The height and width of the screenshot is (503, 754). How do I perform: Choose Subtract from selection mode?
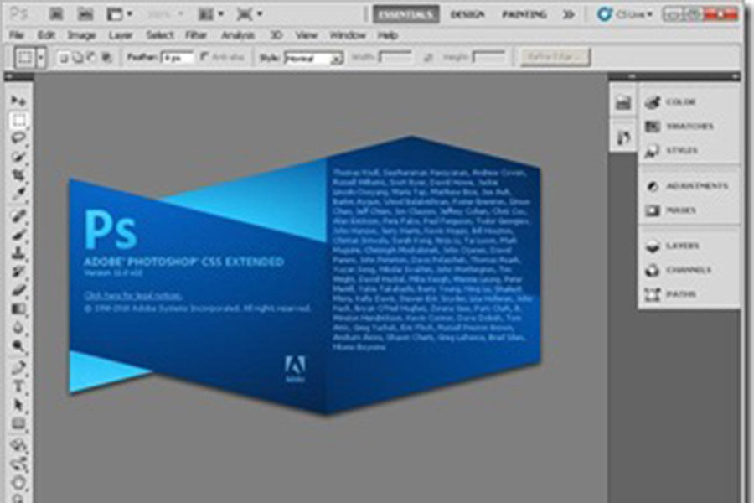click(x=91, y=58)
